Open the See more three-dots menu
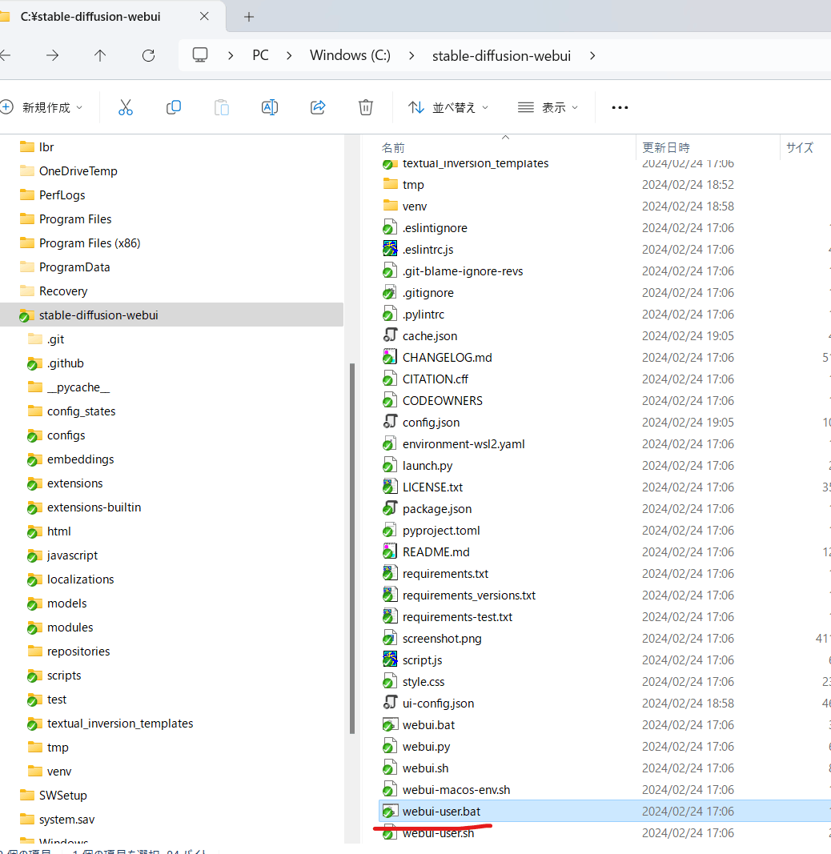The height and width of the screenshot is (854, 831). 620,107
